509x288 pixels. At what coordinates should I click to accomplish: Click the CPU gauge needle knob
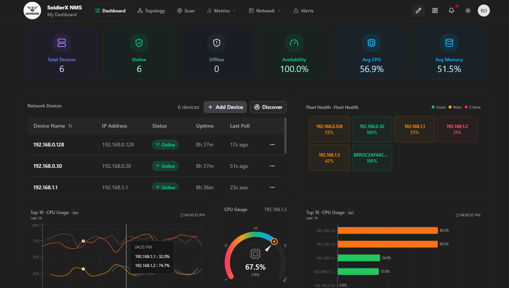(x=274, y=242)
